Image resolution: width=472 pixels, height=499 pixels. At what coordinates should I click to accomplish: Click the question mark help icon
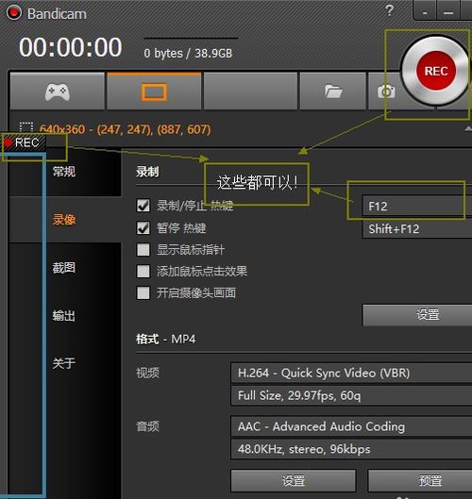389,10
